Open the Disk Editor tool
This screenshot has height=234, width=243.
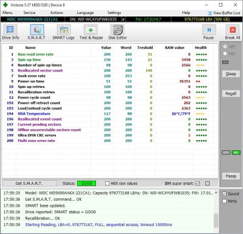tap(117, 32)
